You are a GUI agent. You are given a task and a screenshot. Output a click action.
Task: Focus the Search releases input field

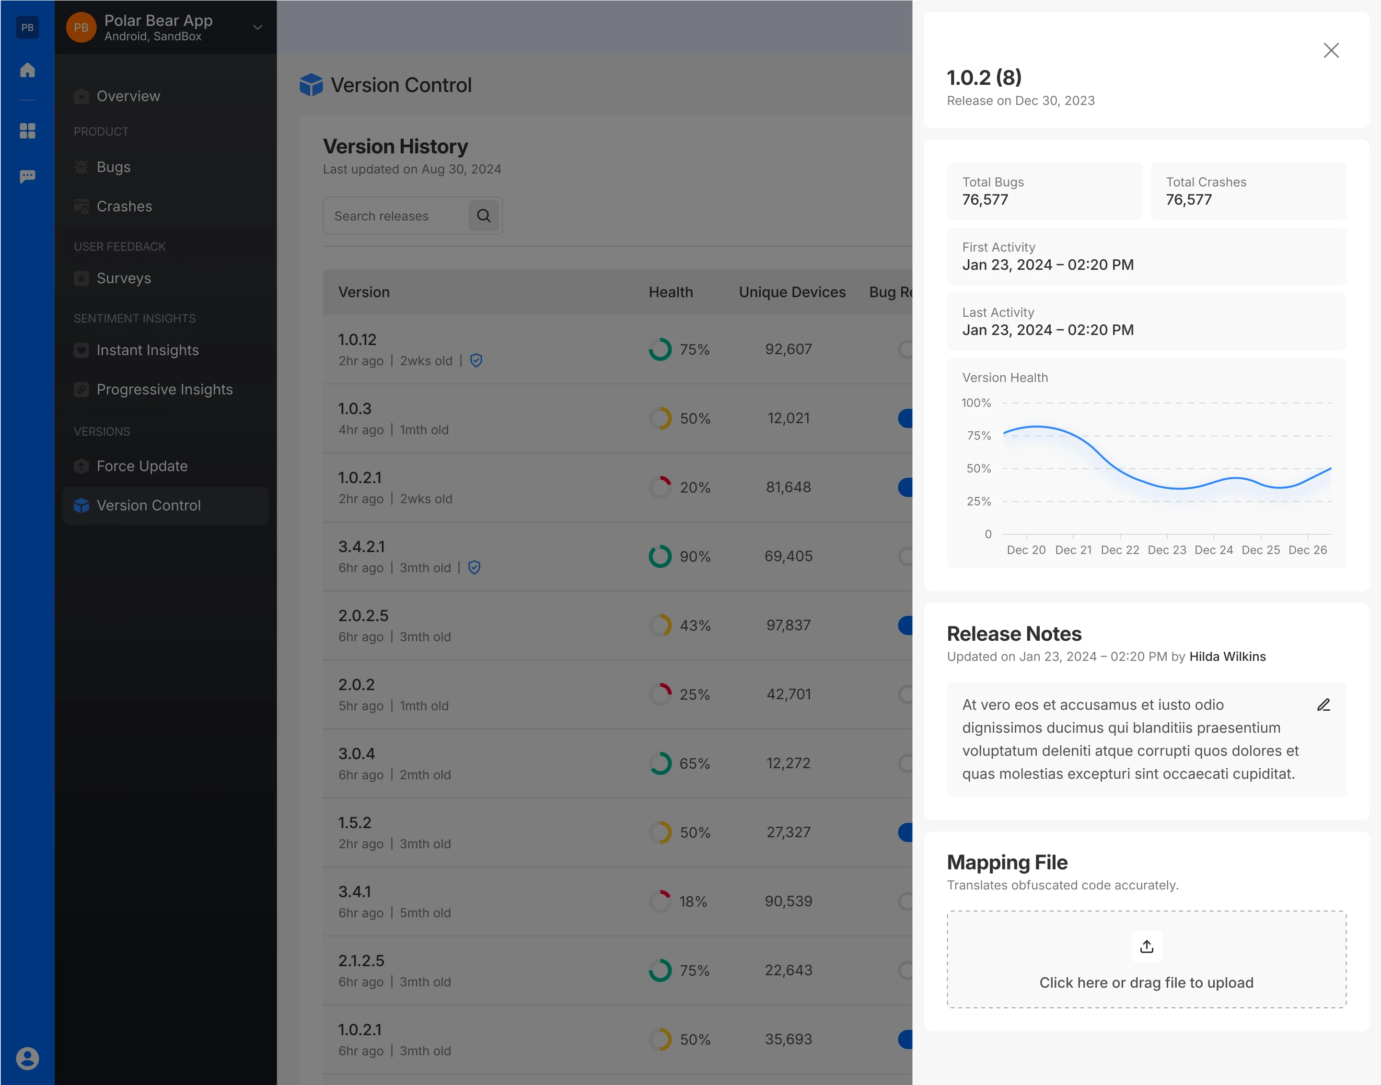click(x=395, y=216)
